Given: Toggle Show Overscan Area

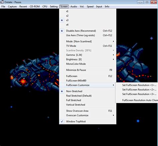Looking at the screenshot, I should tap(88, 111).
